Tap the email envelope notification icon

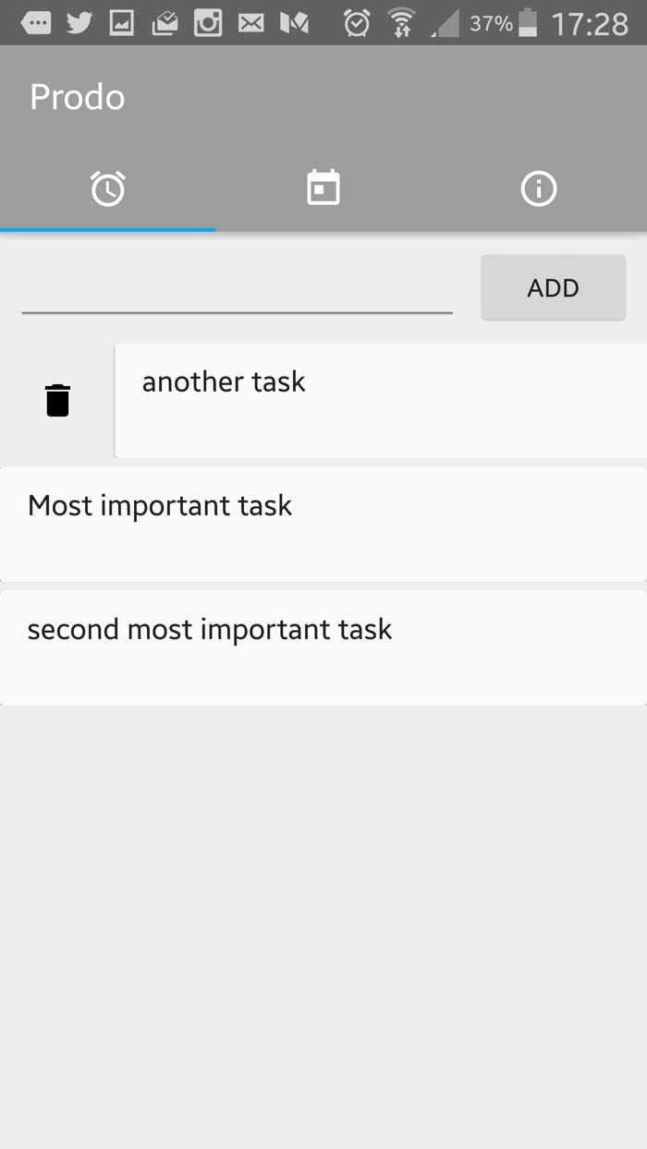coord(250,23)
